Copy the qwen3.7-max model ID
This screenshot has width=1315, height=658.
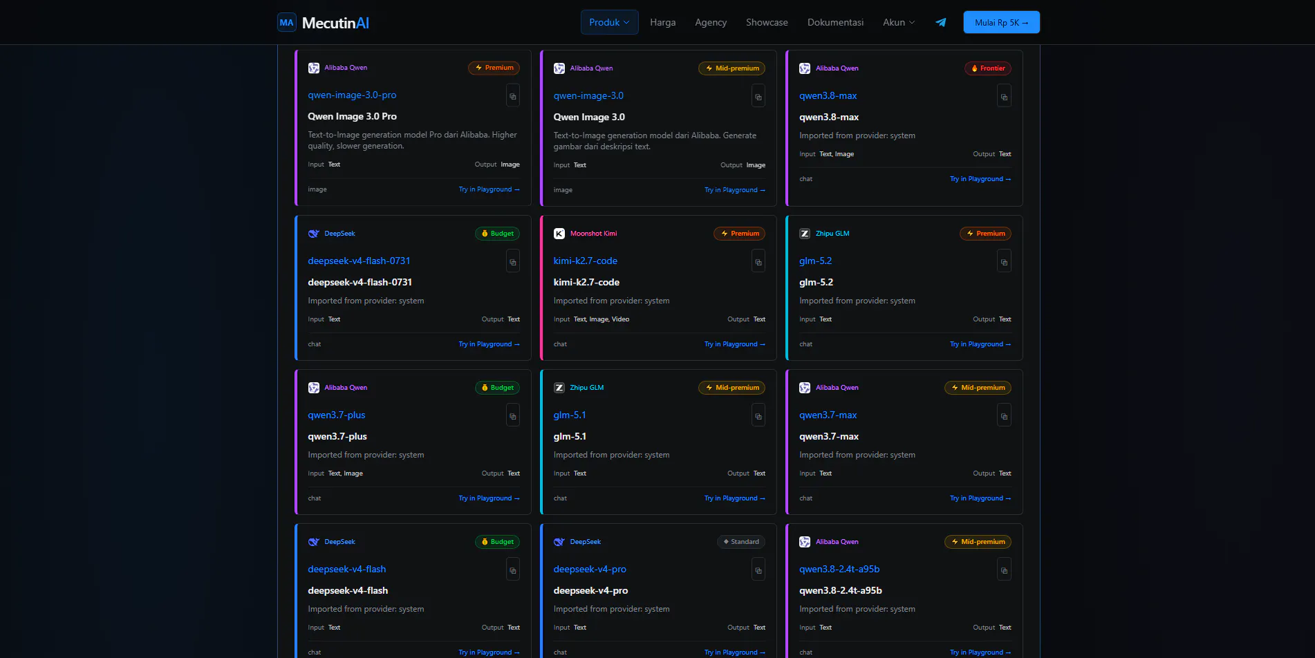[x=1005, y=416]
